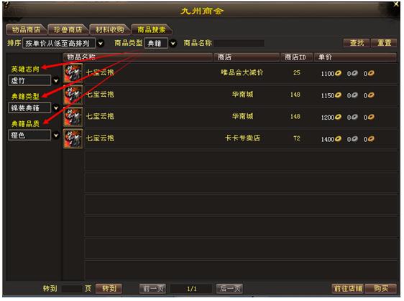404x301 pixels.
Task: Open the 珍兽商店 tab
Action: (68, 29)
